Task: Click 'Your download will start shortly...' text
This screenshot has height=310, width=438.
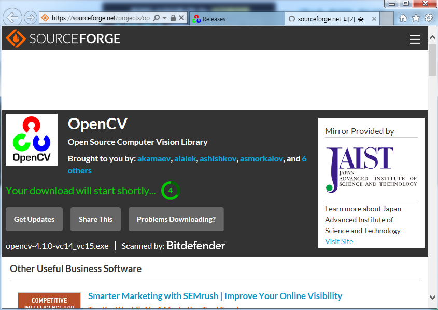Action: tap(81, 191)
